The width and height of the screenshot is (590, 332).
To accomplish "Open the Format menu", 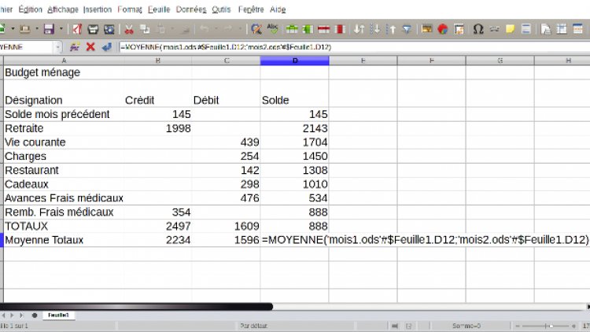I will click(129, 9).
